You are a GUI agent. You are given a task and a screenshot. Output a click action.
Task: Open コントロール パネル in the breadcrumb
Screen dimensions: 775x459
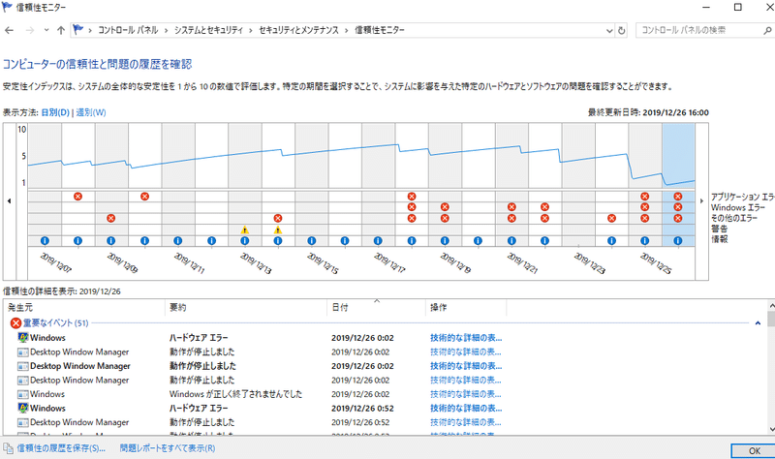pyautogui.click(x=128, y=30)
